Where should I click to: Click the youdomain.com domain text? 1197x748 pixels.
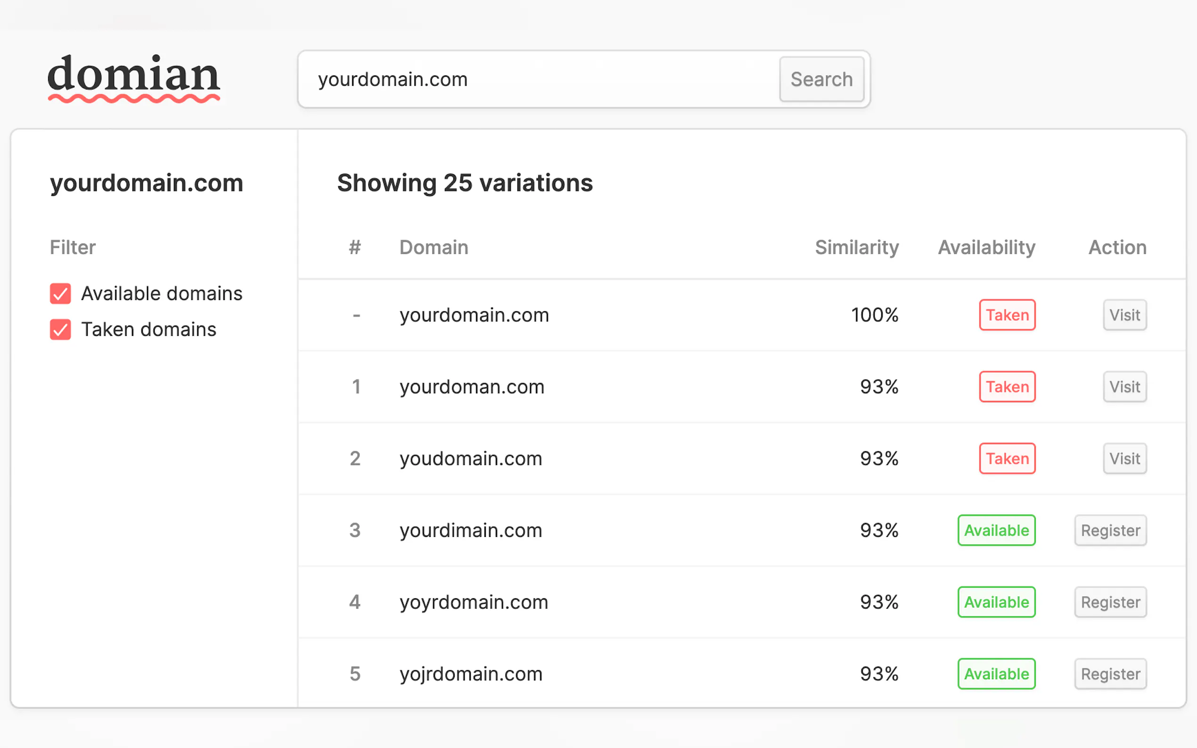(471, 459)
